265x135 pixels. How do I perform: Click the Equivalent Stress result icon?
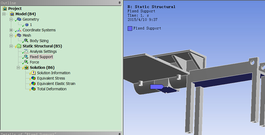33,78
